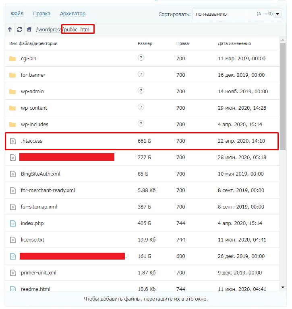The image size is (292, 309).
Task: Click the wp-admin folder icon
Action: click(12, 92)
